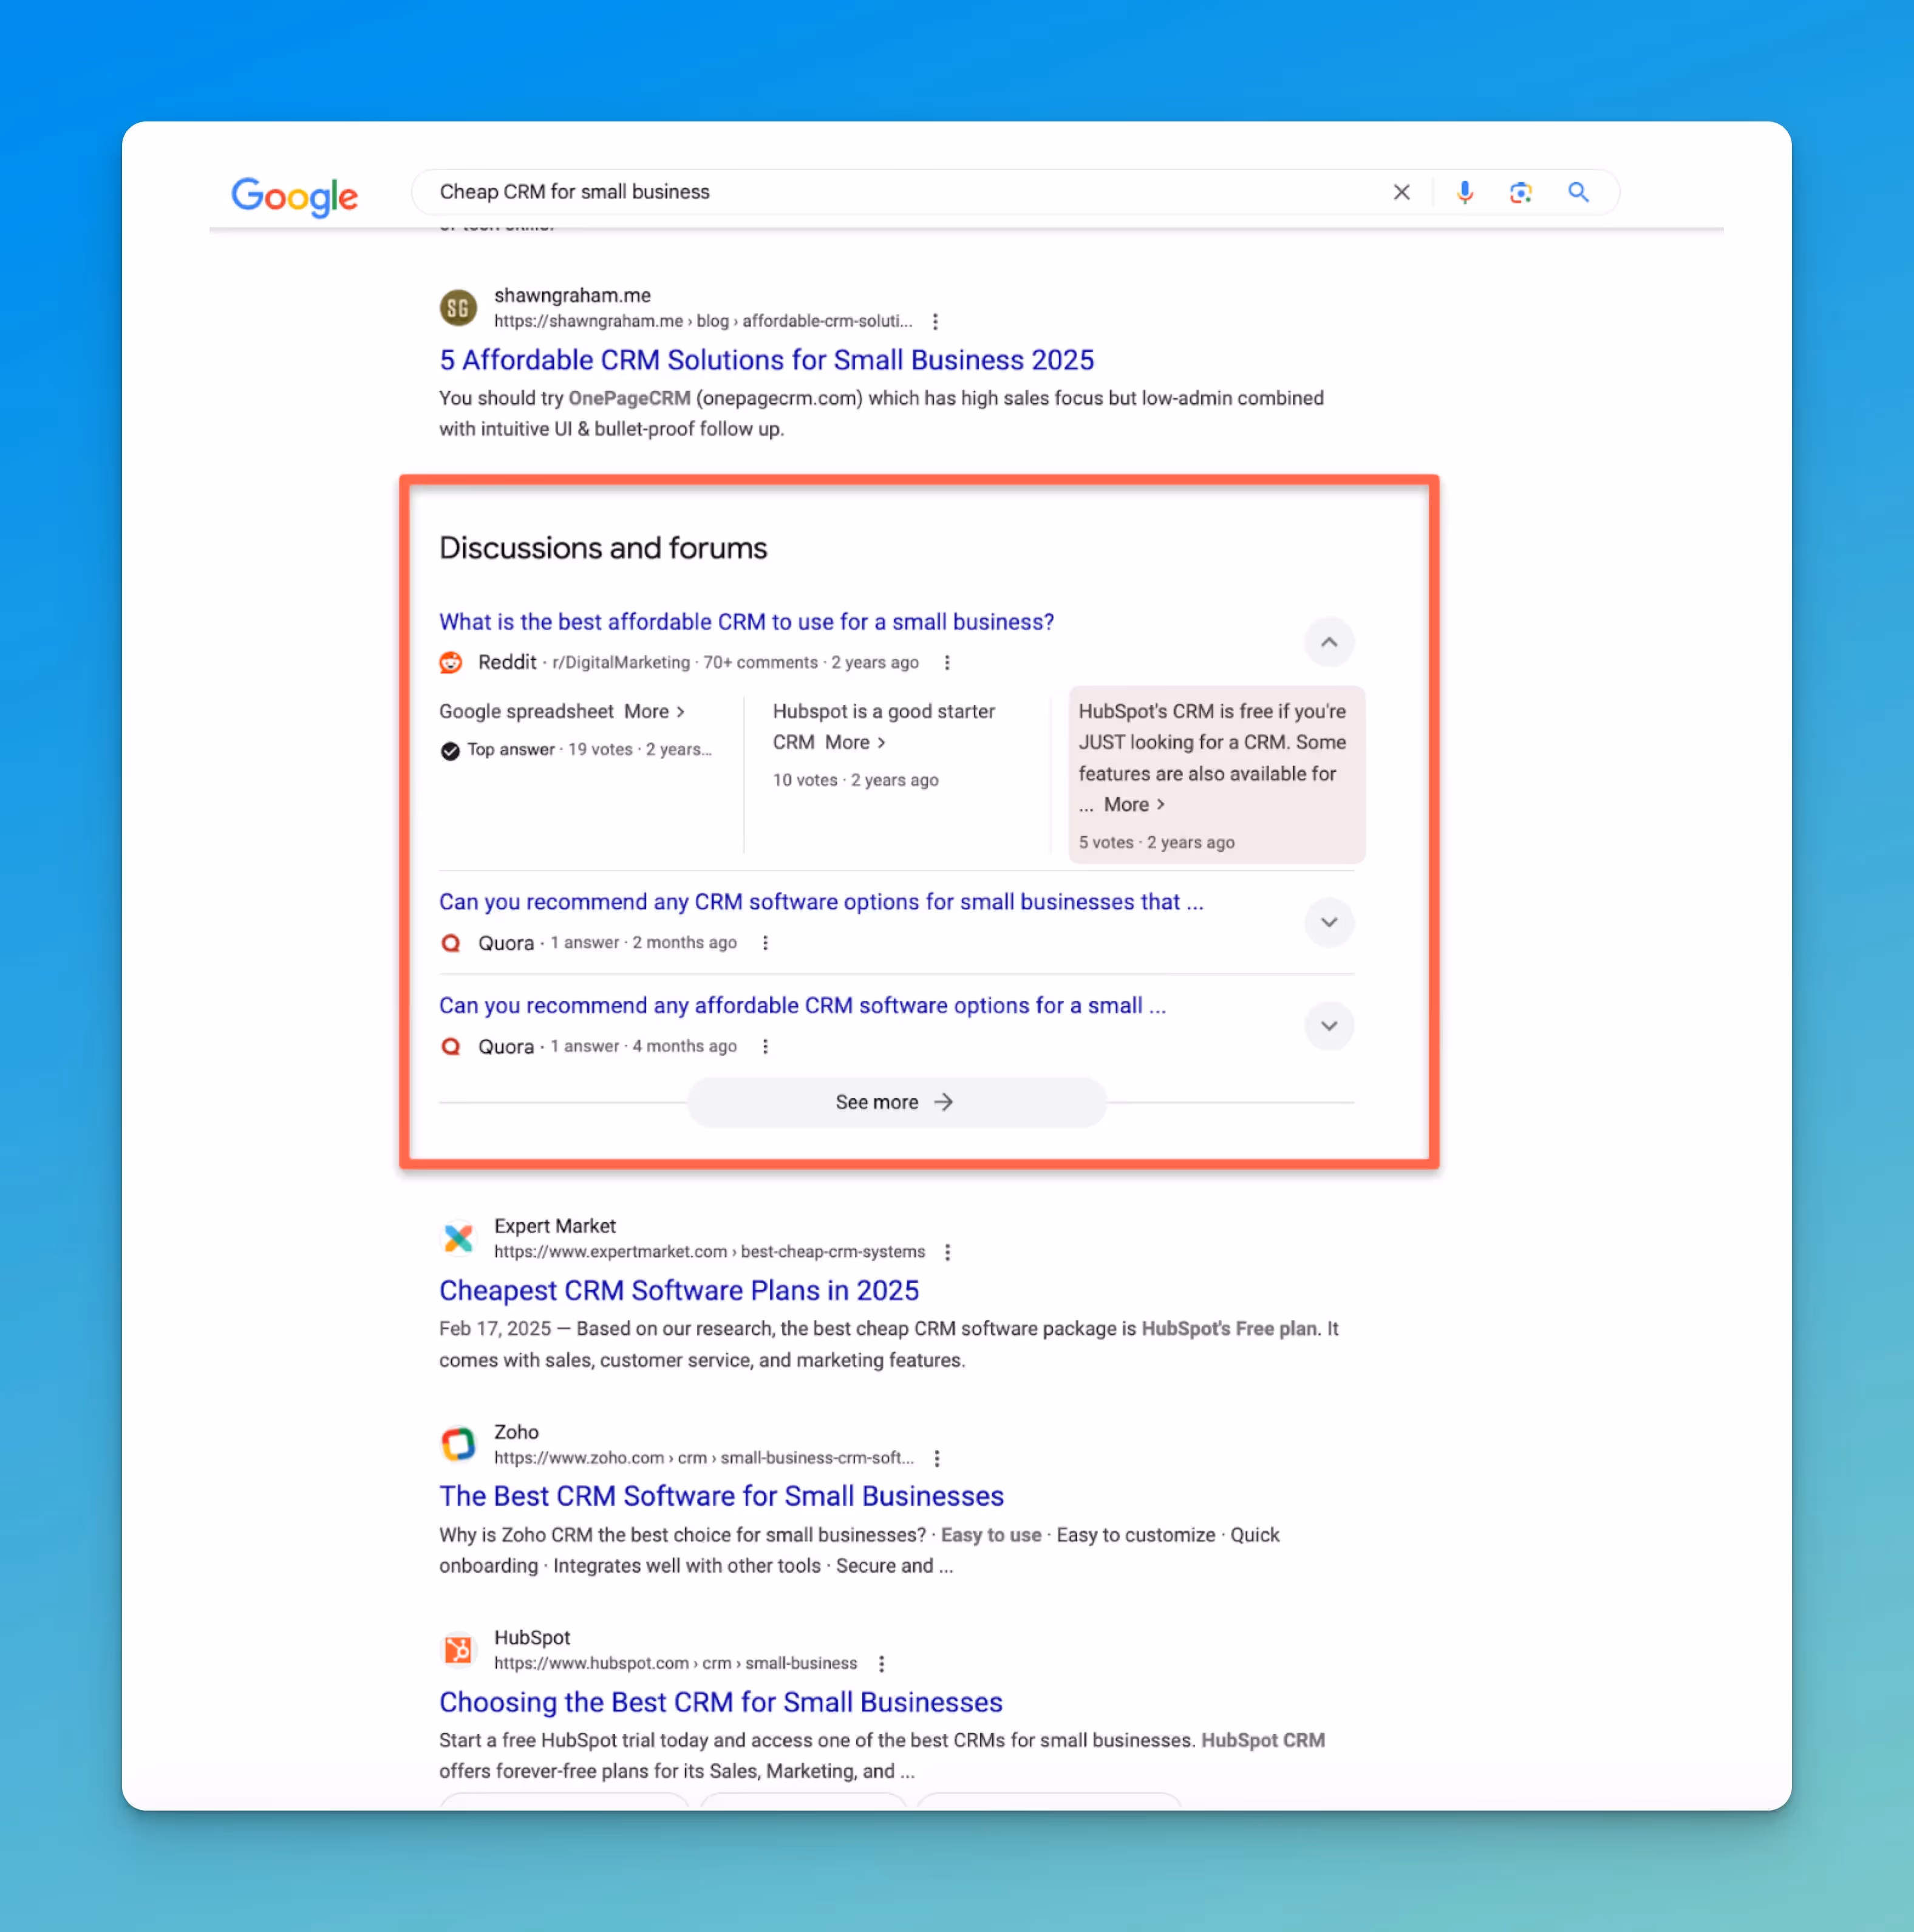Click the "See more" button in Discussions and forums
Viewport: 1914px width, 1932px height.
(896, 1102)
